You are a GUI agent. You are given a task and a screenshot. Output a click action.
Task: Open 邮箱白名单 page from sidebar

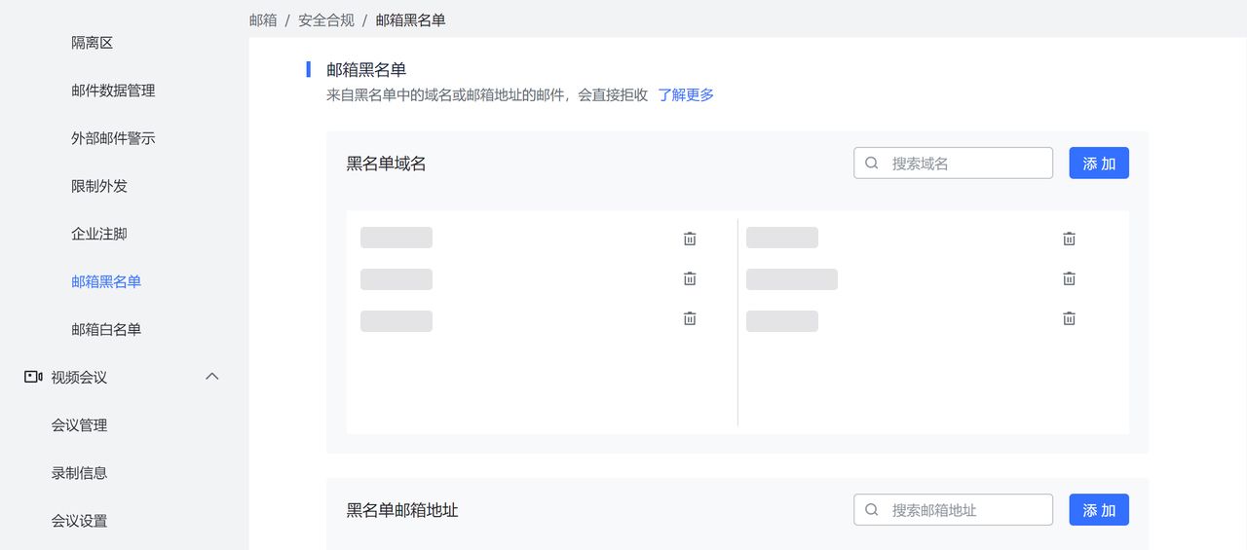click(106, 329)
